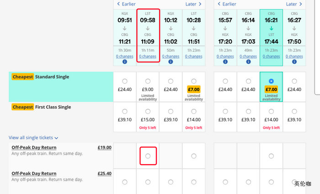320x194 pixels.
Task: Select the £9.00 Standard Single fare
Action: click(x=148, y=81)
